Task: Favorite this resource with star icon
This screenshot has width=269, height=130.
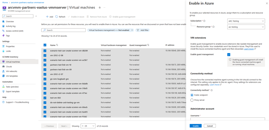Action: tap(100, 8)
